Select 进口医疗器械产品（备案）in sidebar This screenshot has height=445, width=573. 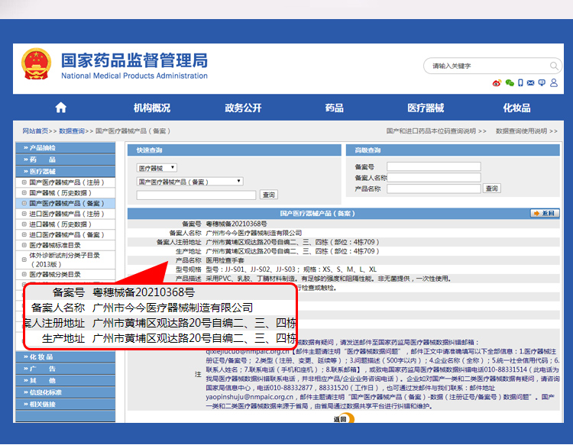point(66,235)
